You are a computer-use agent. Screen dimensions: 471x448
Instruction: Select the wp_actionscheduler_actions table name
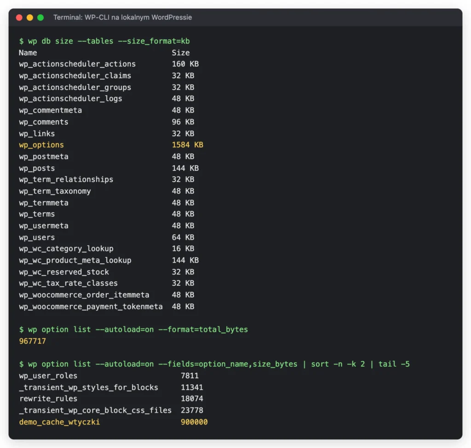click(x=77, y=64)
